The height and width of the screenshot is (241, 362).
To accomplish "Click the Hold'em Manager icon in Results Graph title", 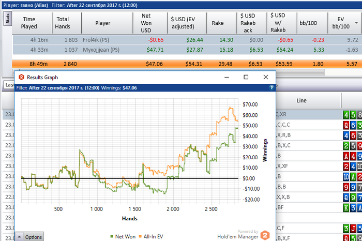I will point(21,77).
